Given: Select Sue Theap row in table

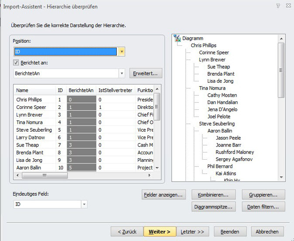Looking at the screenshot, I should click(x=84, y=145).
